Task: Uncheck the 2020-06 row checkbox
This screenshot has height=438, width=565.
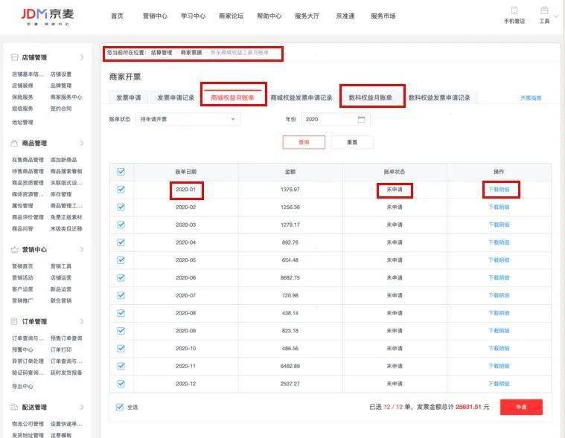Action: point(121,277)
